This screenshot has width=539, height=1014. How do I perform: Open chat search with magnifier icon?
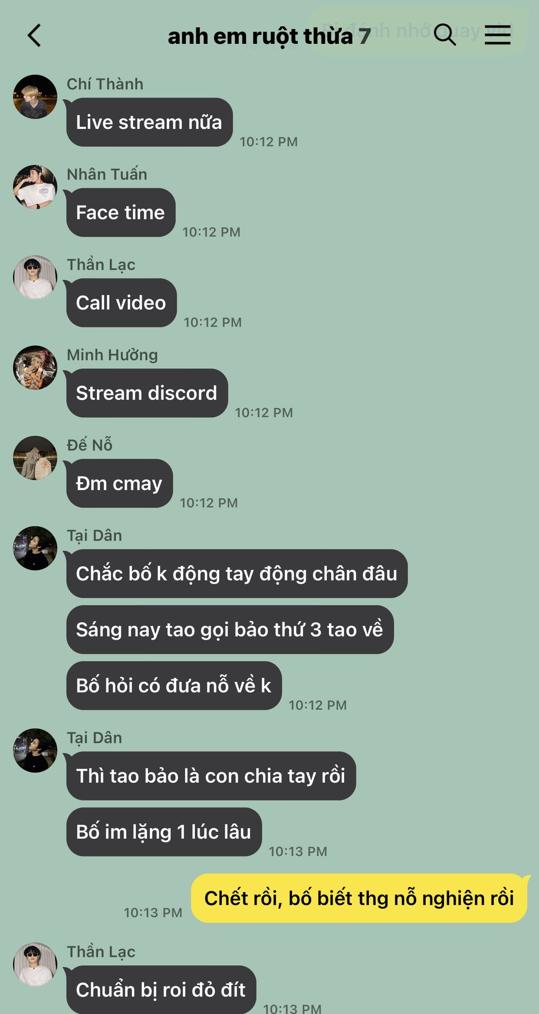click(445, 35)
